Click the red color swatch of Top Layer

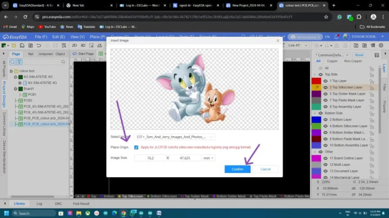[316, 81]
